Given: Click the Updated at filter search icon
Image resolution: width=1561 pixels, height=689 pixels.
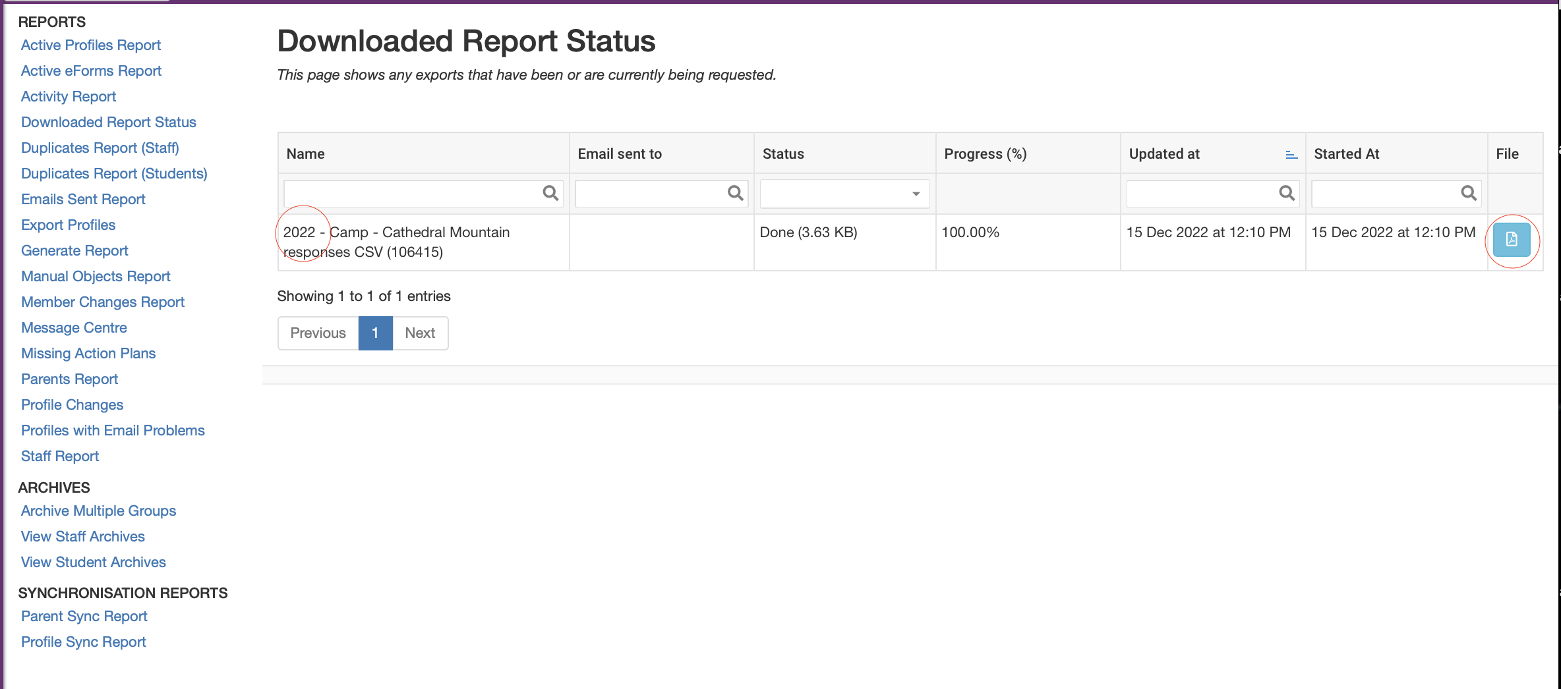Looking at the screenshot, I should 1286,193.
